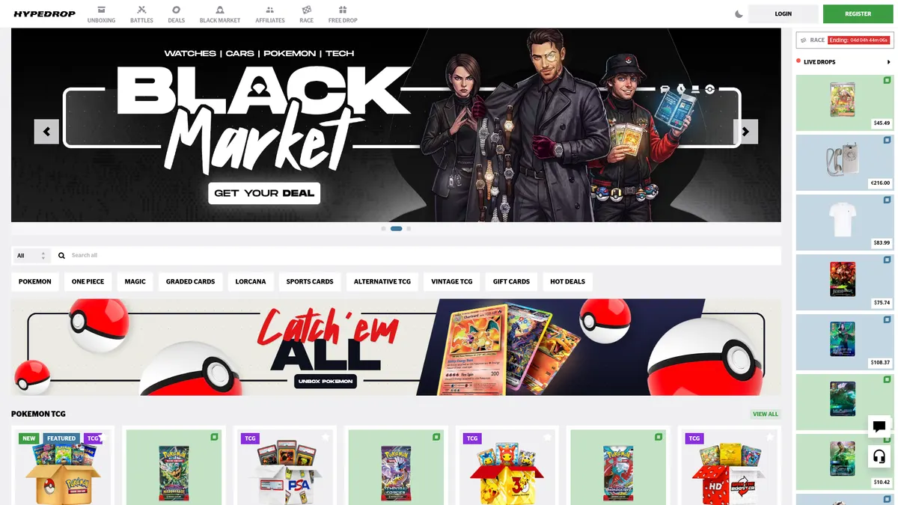Filter by the Hot Deals category
The height and width of the screenshot is (505, 898).
pyautogui.click(x=568, y=282)
